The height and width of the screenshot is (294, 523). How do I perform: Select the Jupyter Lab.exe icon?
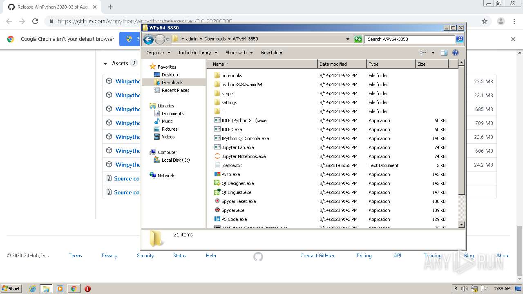[x=217, y=147]
